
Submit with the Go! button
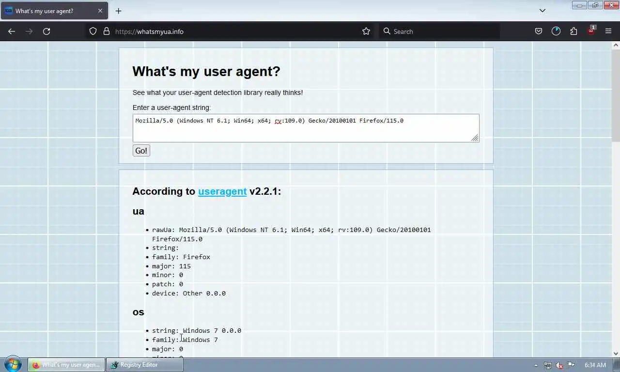(x=141, y=151)
